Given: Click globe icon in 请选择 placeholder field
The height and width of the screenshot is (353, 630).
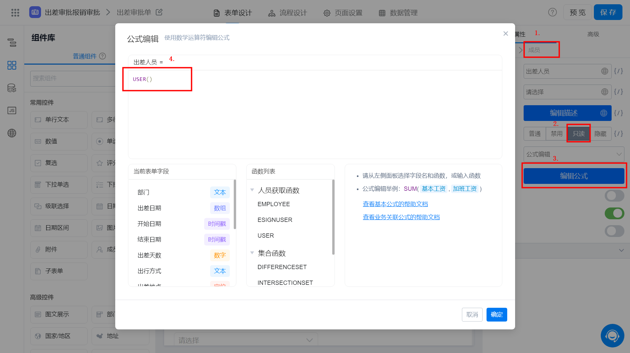Looking at the screenshot, I should (604, 92).
